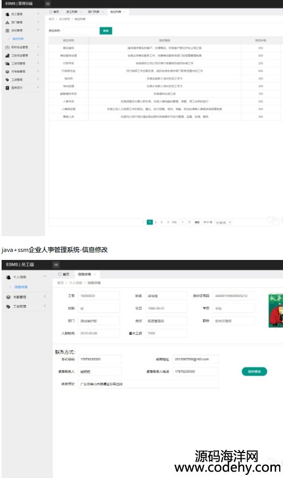Click hamburger menu icon in admin header
The image size is (283, 478).
click(48, 4)
